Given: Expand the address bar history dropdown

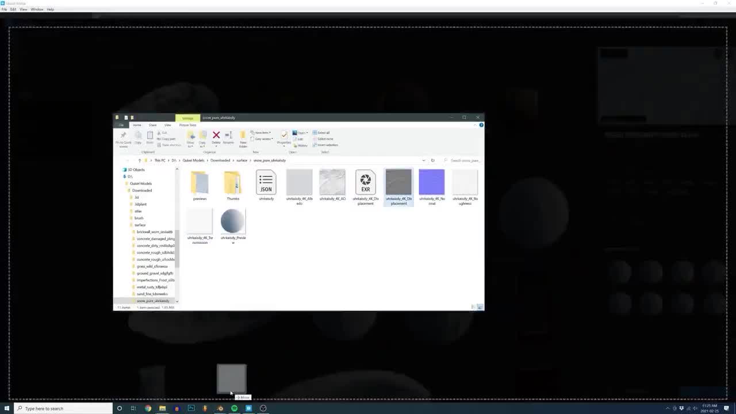Looking at the screenshot, I should (x=424, y=160).
